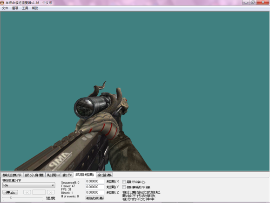Click the "Sequence#: 0" info text
Viewport: 270px width, 203px height.
tap(70, 182)
